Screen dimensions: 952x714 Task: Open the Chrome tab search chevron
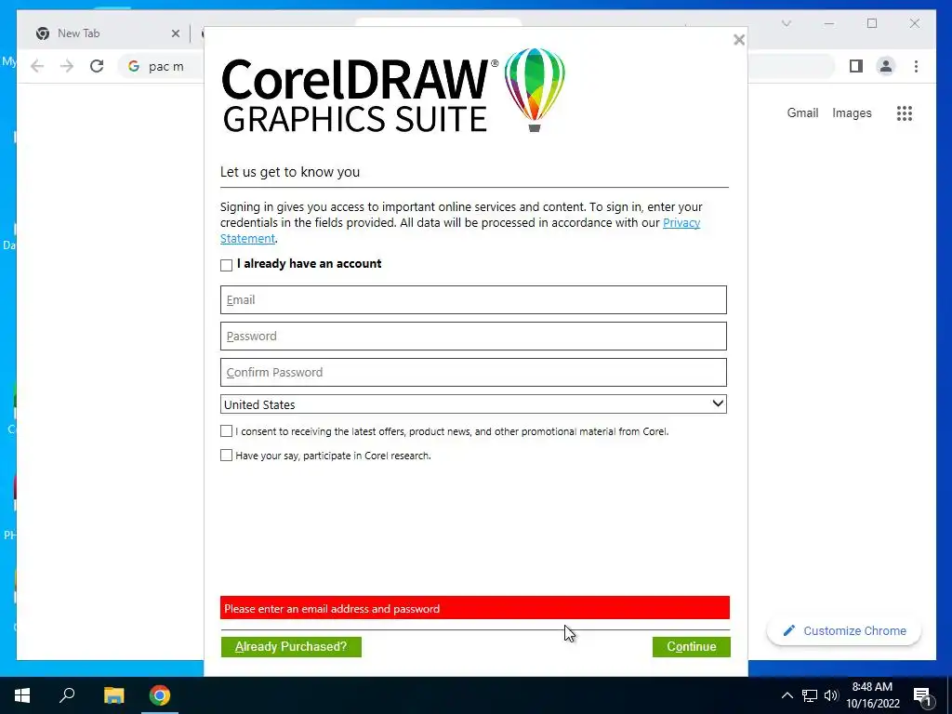[x=787, y=23]
